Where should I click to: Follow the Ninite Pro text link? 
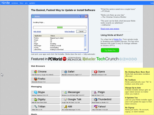(118, 39)
